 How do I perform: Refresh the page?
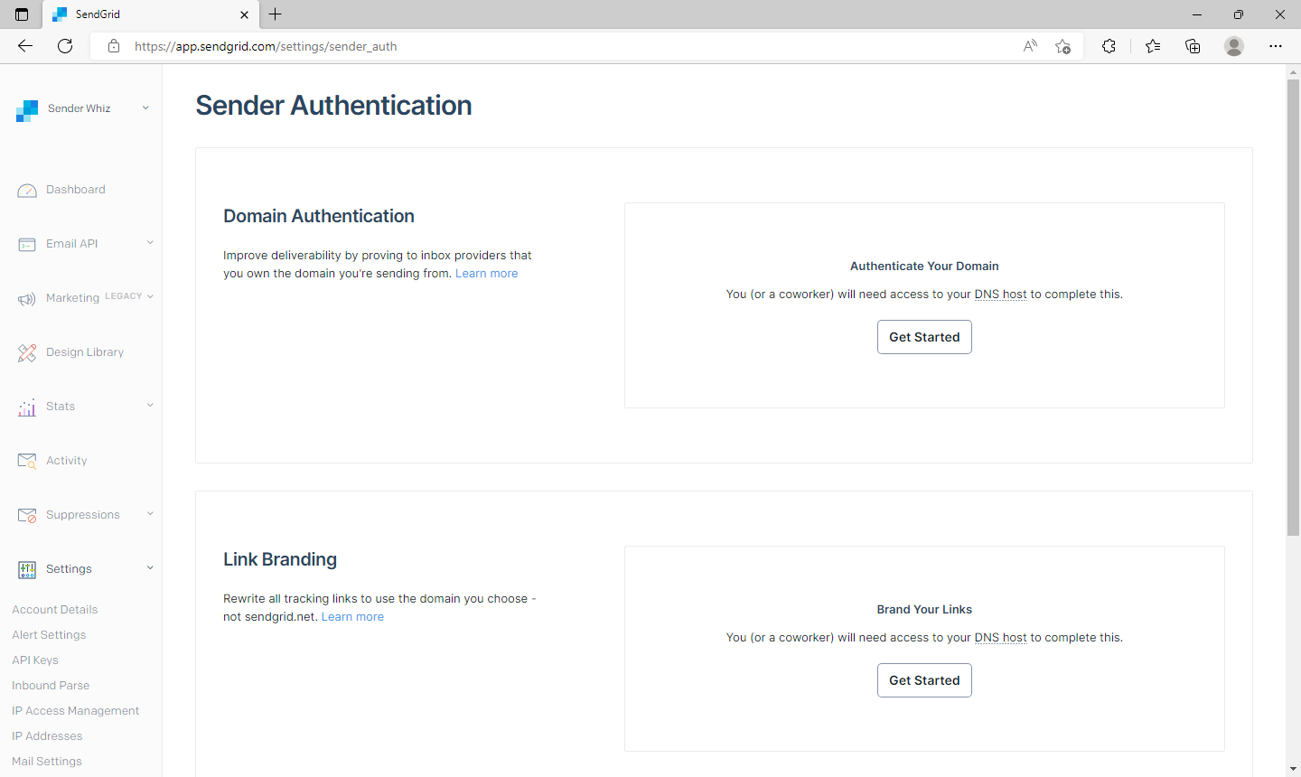(65, 46)
